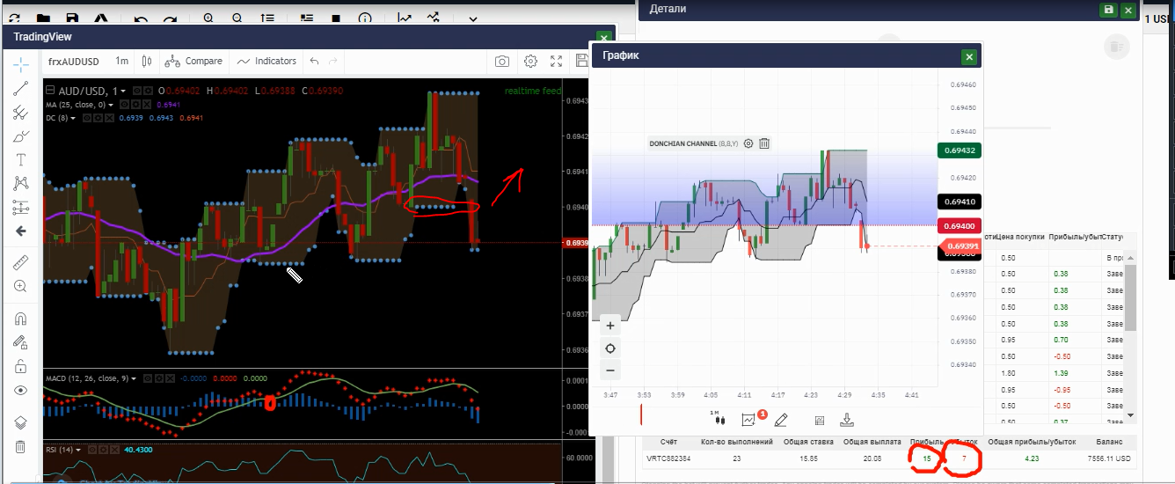Screen dimensions: 1175x484
Task: Select the brush drawing tool
Action: point(21,136)
